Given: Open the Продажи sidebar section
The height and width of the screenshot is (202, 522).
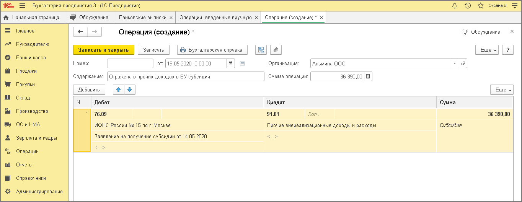Looking at the screenshot, I should [26, 71].
